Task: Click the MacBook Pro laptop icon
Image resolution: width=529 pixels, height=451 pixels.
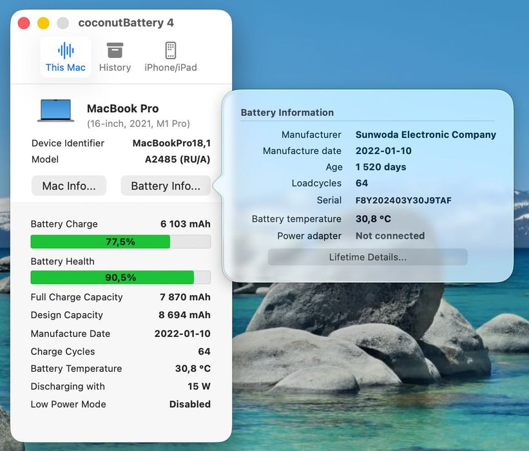Action: 55,110
